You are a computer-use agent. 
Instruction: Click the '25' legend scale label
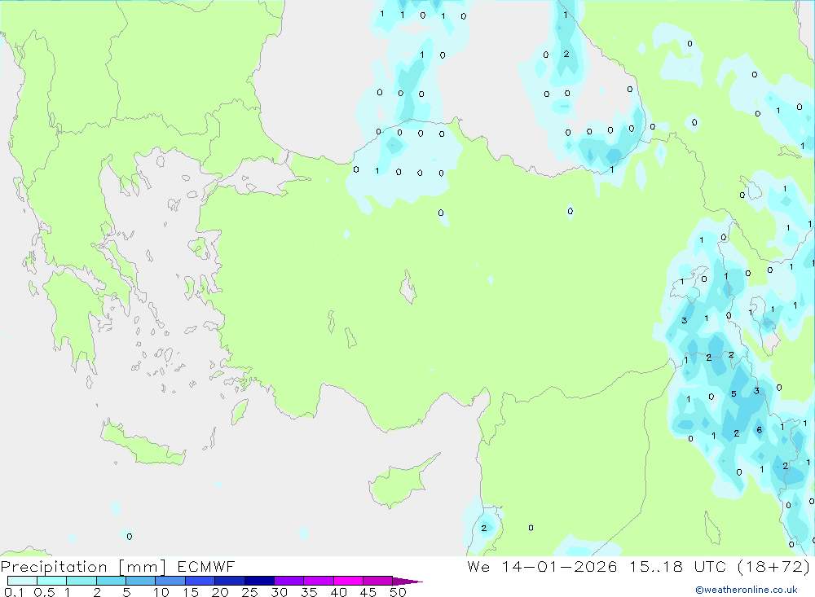click(250, 592)
